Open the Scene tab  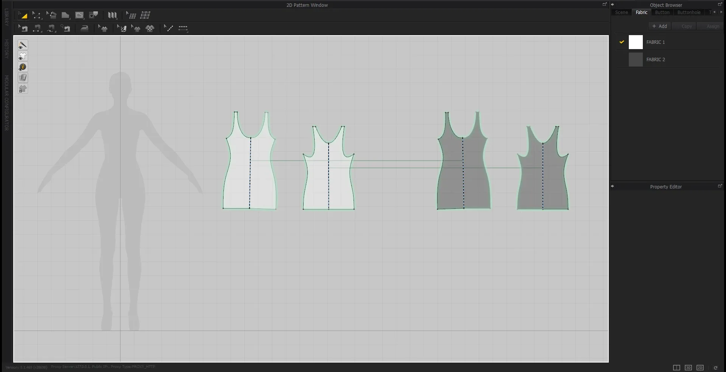[x=621, y=12]
